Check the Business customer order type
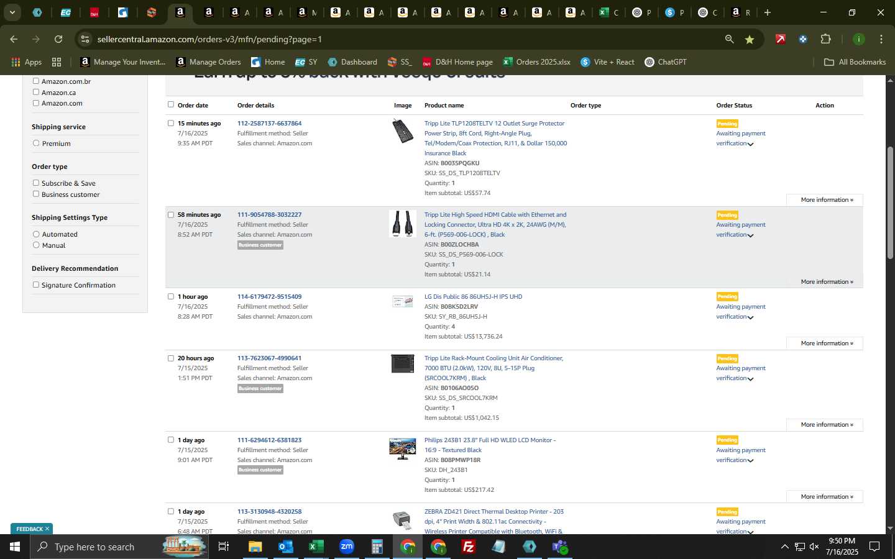This screenshot has height=559, width=895. (35, 194)
